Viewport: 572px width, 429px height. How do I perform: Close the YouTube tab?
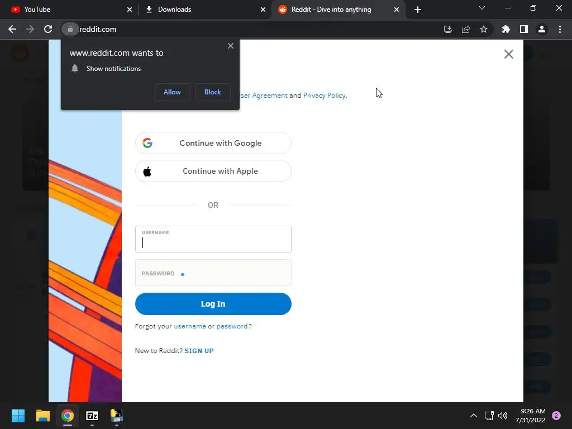click(130, 9)
